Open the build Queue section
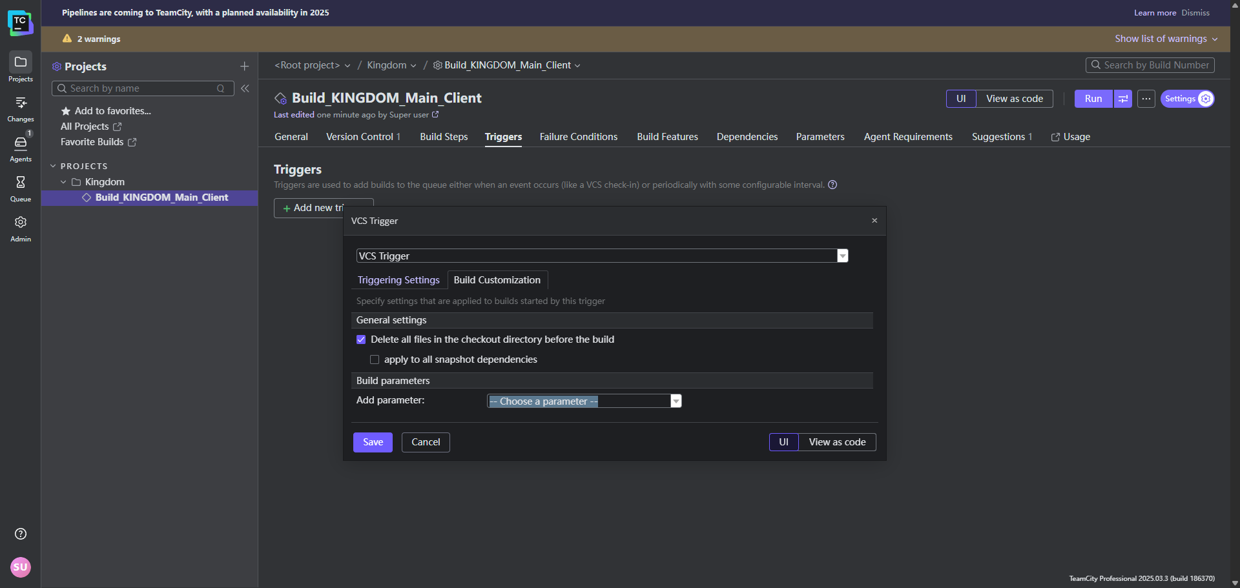This screenshot has width=1240, height=588. (x=21, y=188)
